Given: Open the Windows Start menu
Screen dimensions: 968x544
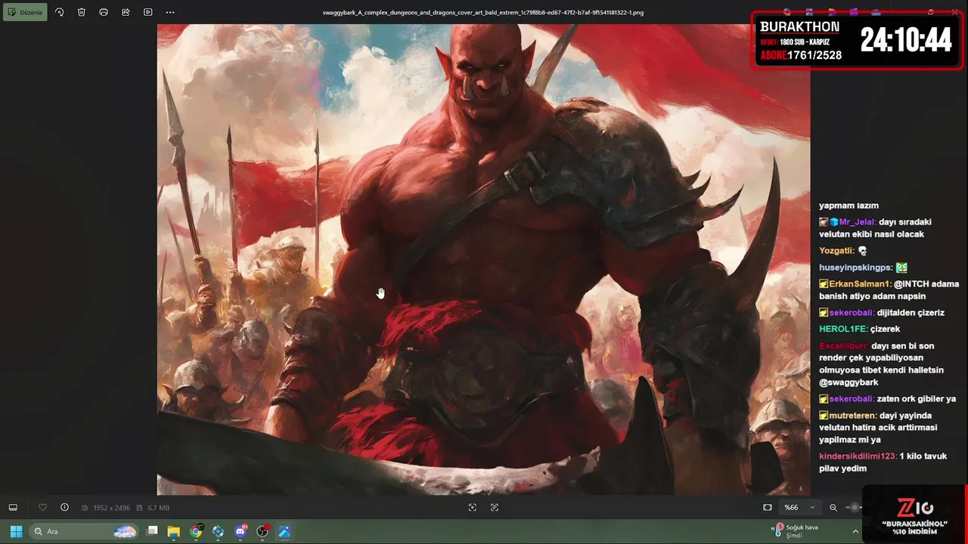Looking at the screenshot, I should [16, 531].
